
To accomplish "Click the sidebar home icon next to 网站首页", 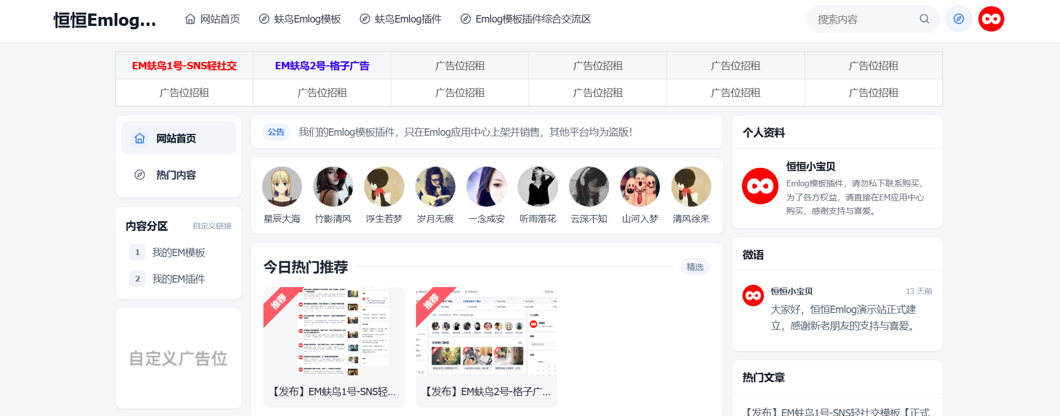I will 140,138.
